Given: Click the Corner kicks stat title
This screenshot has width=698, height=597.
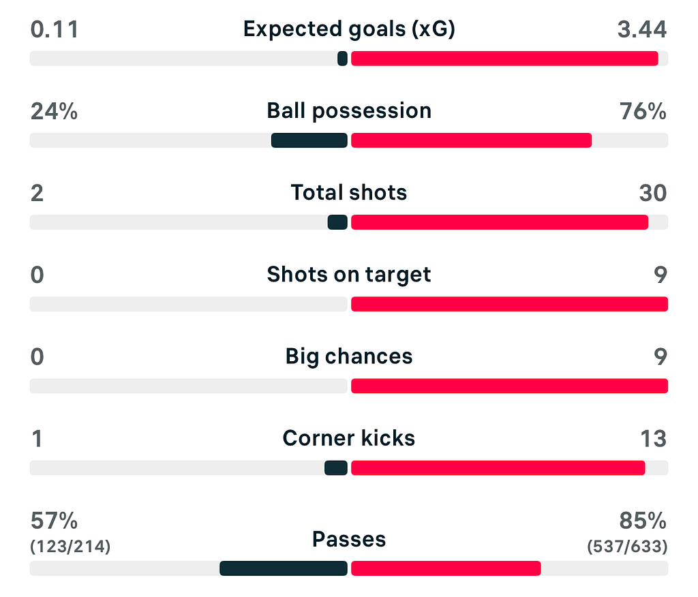Looking at the screenshot, I should [349, 438].
